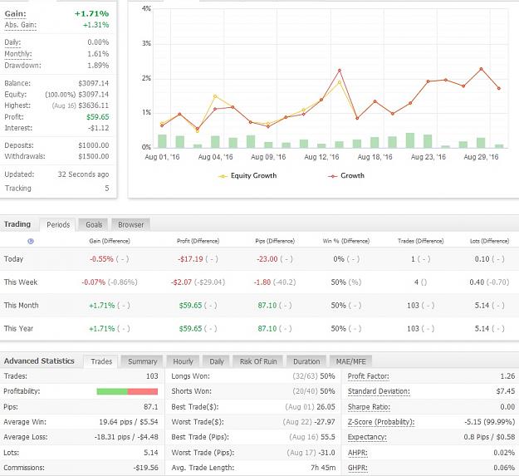The height and width of the screenshot is (476, 519).
Task: Click the Daily label
Action: click(x=12, y=42)
